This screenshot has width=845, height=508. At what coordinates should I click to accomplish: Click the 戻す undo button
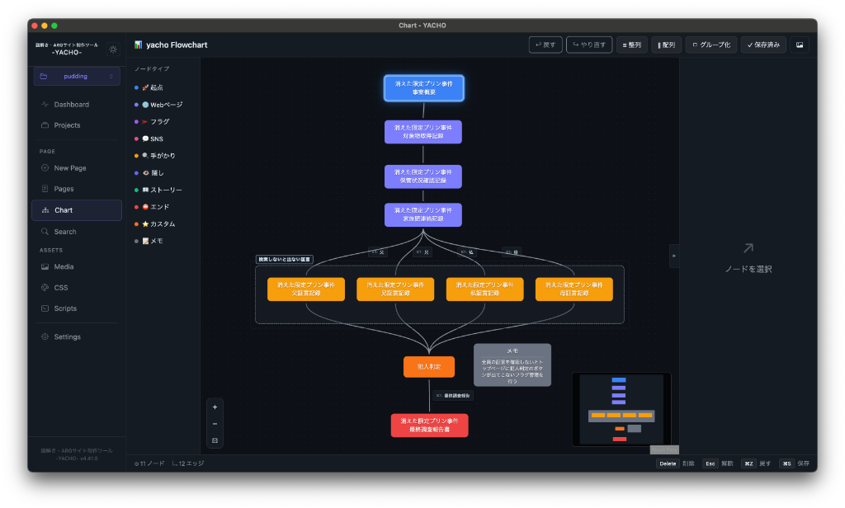tap(545, 45)
